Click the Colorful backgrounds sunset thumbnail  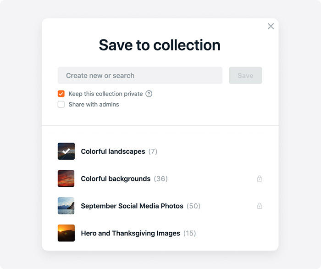click(66, 179)
